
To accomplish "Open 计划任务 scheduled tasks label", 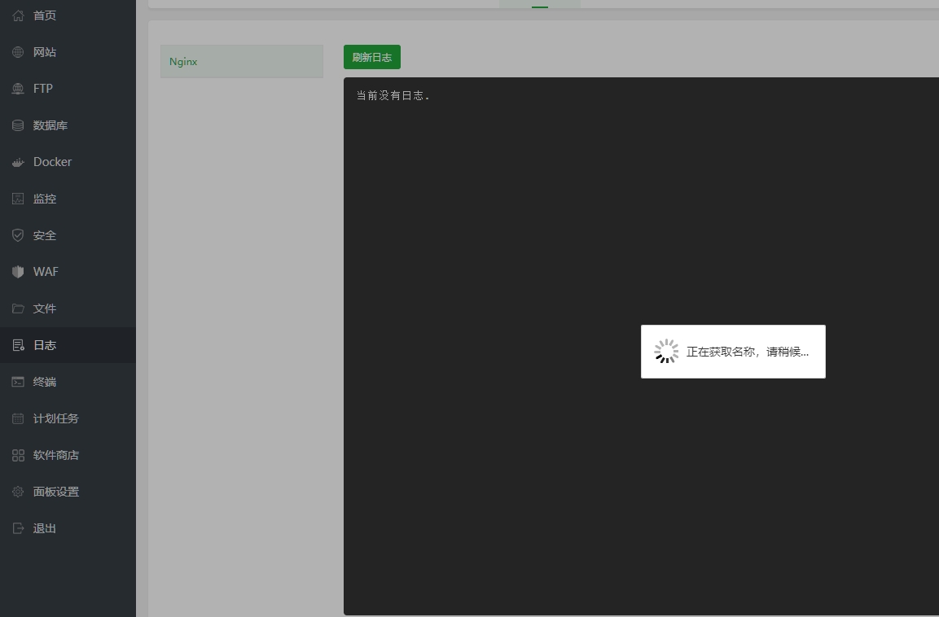I will 55,418.
